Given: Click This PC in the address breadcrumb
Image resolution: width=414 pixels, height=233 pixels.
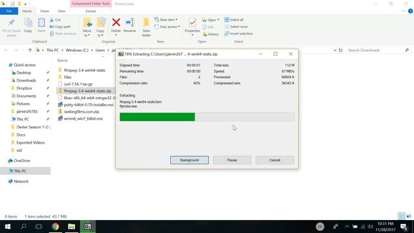Looking at the screenshot, I should point(52,50).
